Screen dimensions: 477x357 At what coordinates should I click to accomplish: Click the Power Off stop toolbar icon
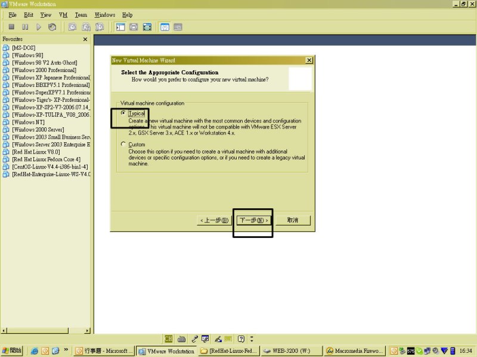point(11,27)
